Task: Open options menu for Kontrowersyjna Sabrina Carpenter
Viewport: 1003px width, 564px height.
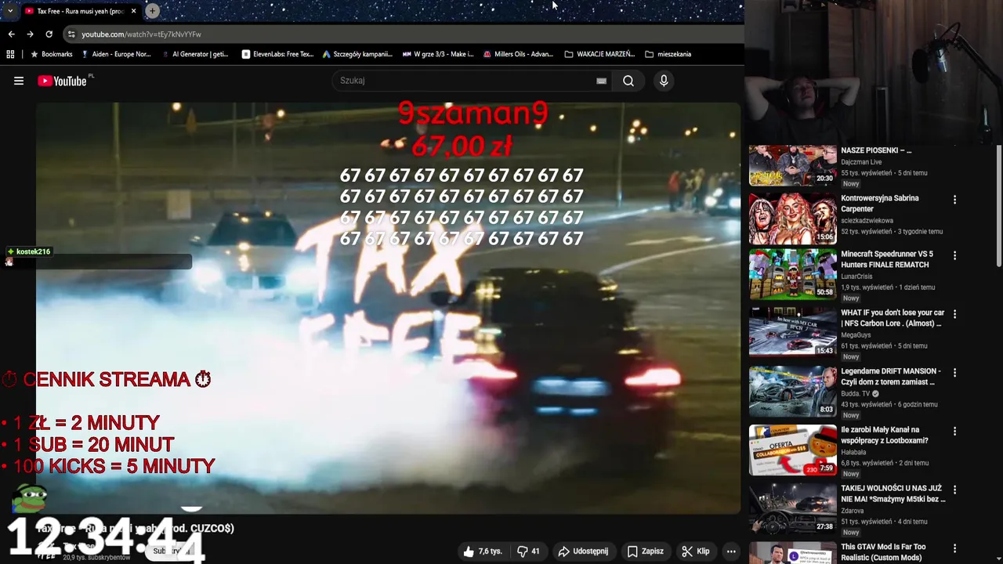Action: click(x=954, y=200)
